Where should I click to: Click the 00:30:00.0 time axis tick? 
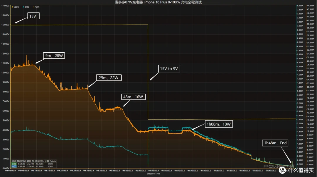(x=89, y=171)
